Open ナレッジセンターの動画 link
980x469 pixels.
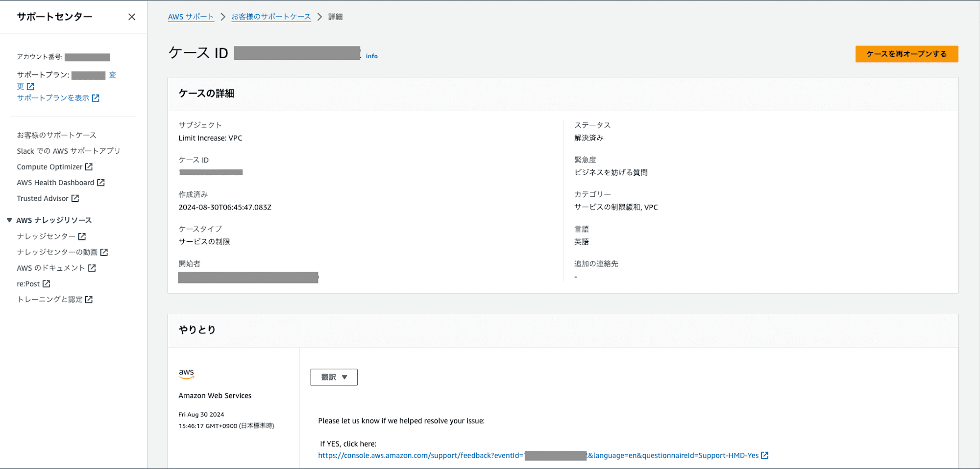tap(57, 252)
